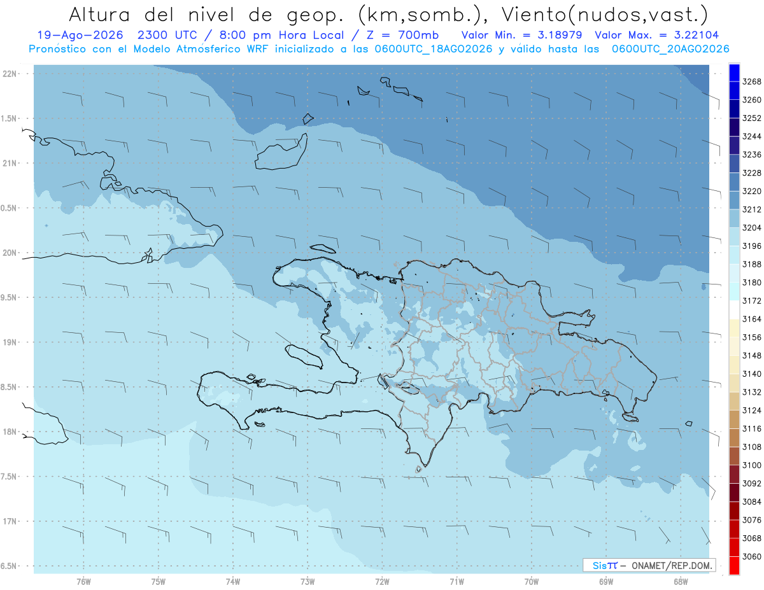764x590 pixels.
Task: Click the 72W longitude axis label
Action: (382, 582)
